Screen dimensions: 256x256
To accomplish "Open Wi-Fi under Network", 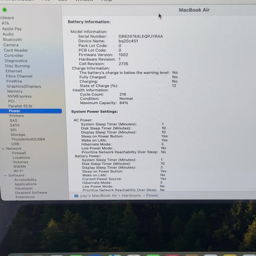I will [x=18, y=171].
